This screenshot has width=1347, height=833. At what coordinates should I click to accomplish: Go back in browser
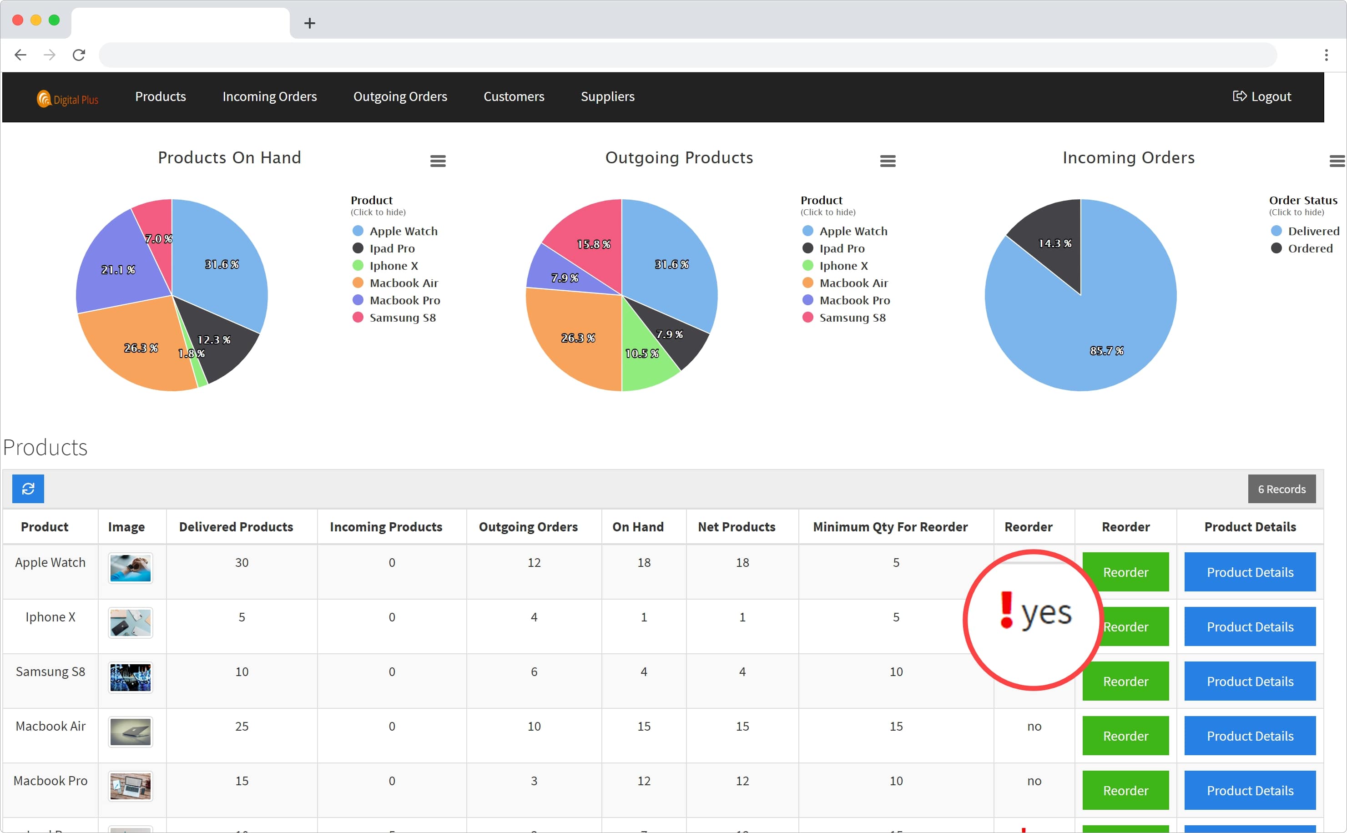20,55
